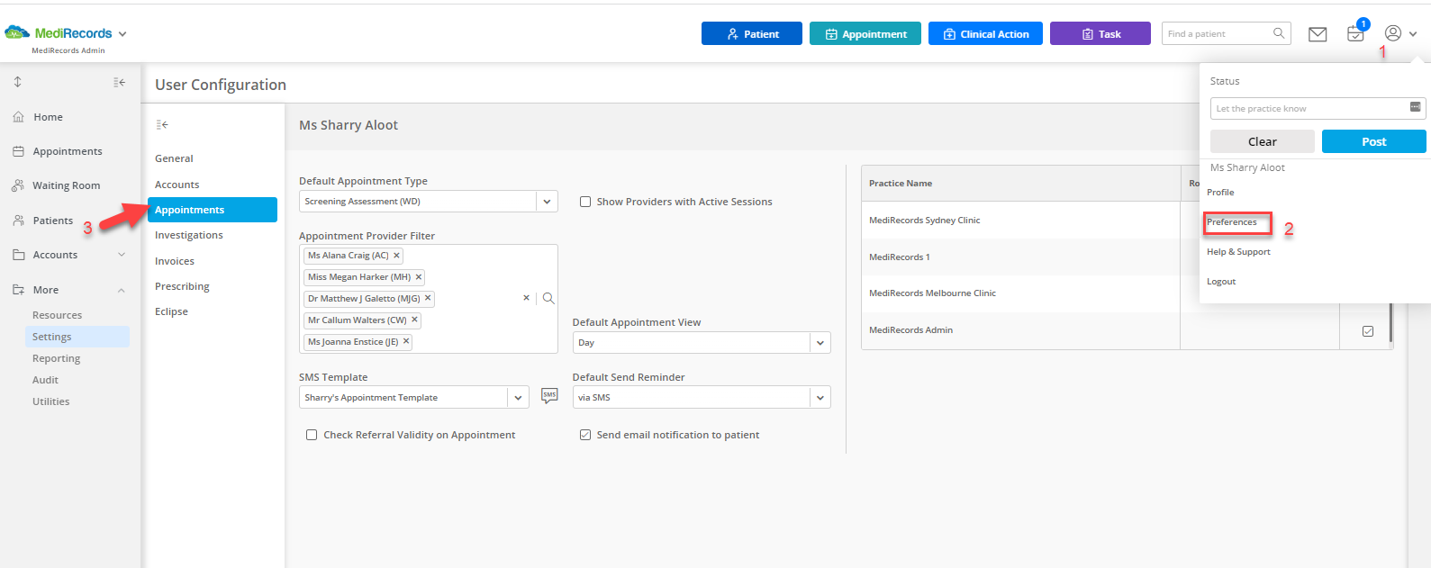Click the Clinical Action button
This screenshot has height=568, width=1431.
[985, 33]
